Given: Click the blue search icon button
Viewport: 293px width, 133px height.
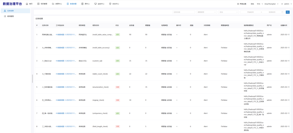Looking at the screenshot, I should pyautogui.click(x=288, y=12).
